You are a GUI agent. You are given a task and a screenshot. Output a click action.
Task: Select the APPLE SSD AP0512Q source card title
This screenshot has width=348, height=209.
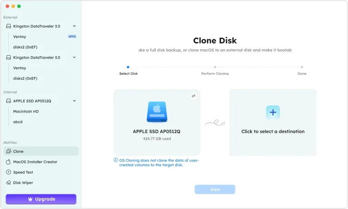tap(157, 131)
